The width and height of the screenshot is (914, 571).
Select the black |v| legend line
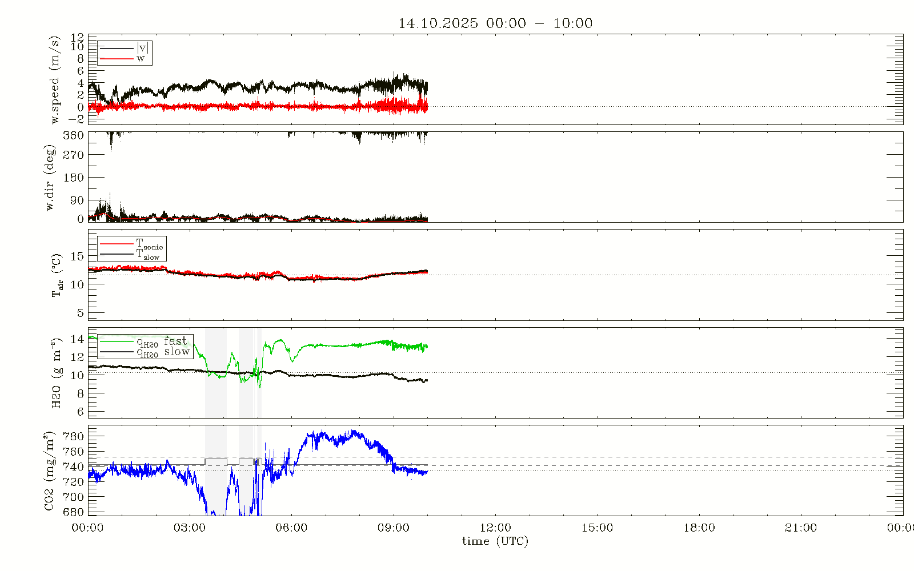[x=117, y=49]
